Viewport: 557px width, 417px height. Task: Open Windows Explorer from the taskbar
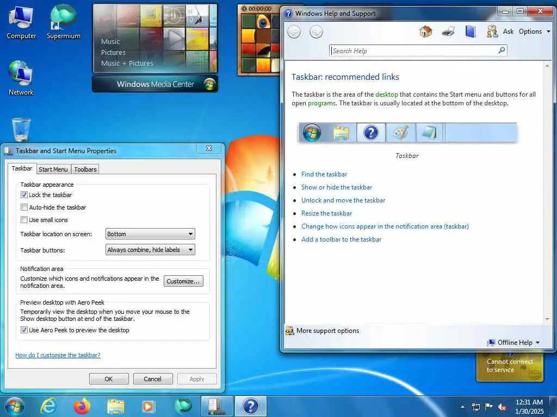[x=116, y=407]
